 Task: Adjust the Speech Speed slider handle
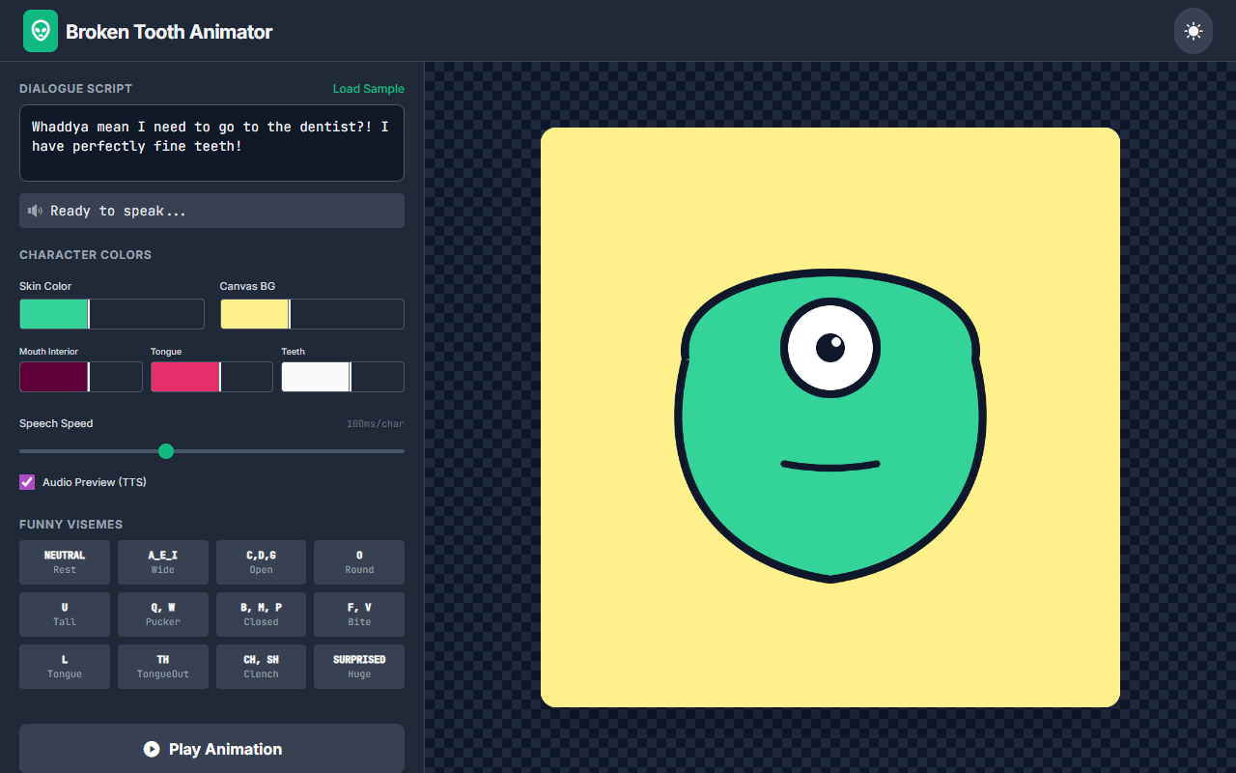tap(165, 450)
